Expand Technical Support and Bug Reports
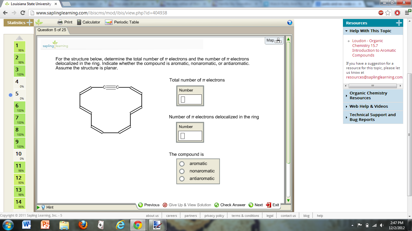412x231 pixels. coord(373,117)
